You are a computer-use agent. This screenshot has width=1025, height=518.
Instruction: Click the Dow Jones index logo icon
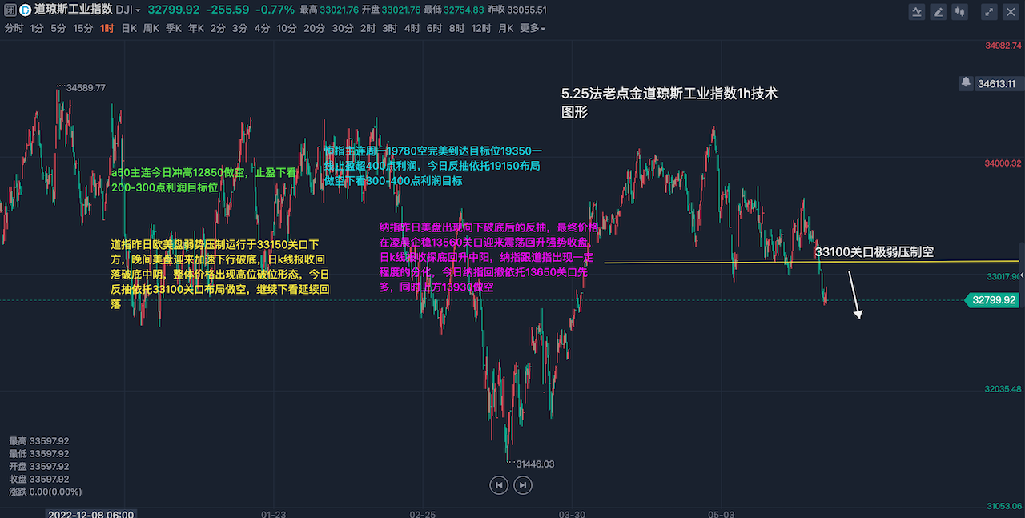pyautogui.click(x=25, y=10)
